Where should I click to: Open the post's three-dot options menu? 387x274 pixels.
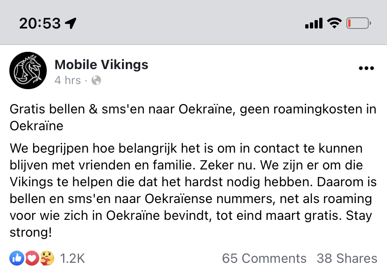366,69
